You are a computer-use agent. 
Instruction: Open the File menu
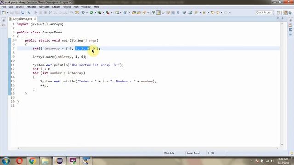tap(4, 7)
